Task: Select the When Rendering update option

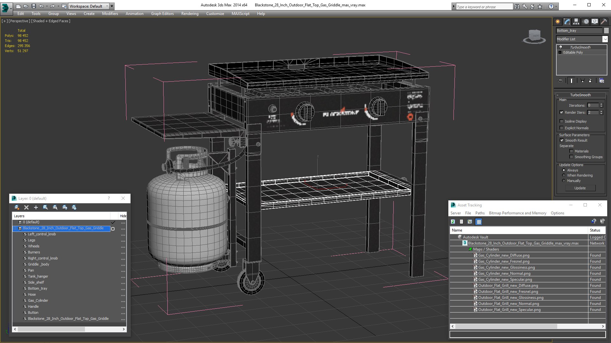Action: click(x=564, y=175)
